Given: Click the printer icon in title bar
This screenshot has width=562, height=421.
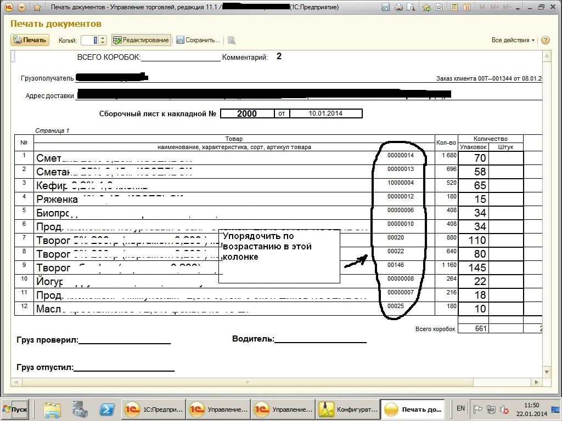Looking at the screenshot, I should point(399,7).
